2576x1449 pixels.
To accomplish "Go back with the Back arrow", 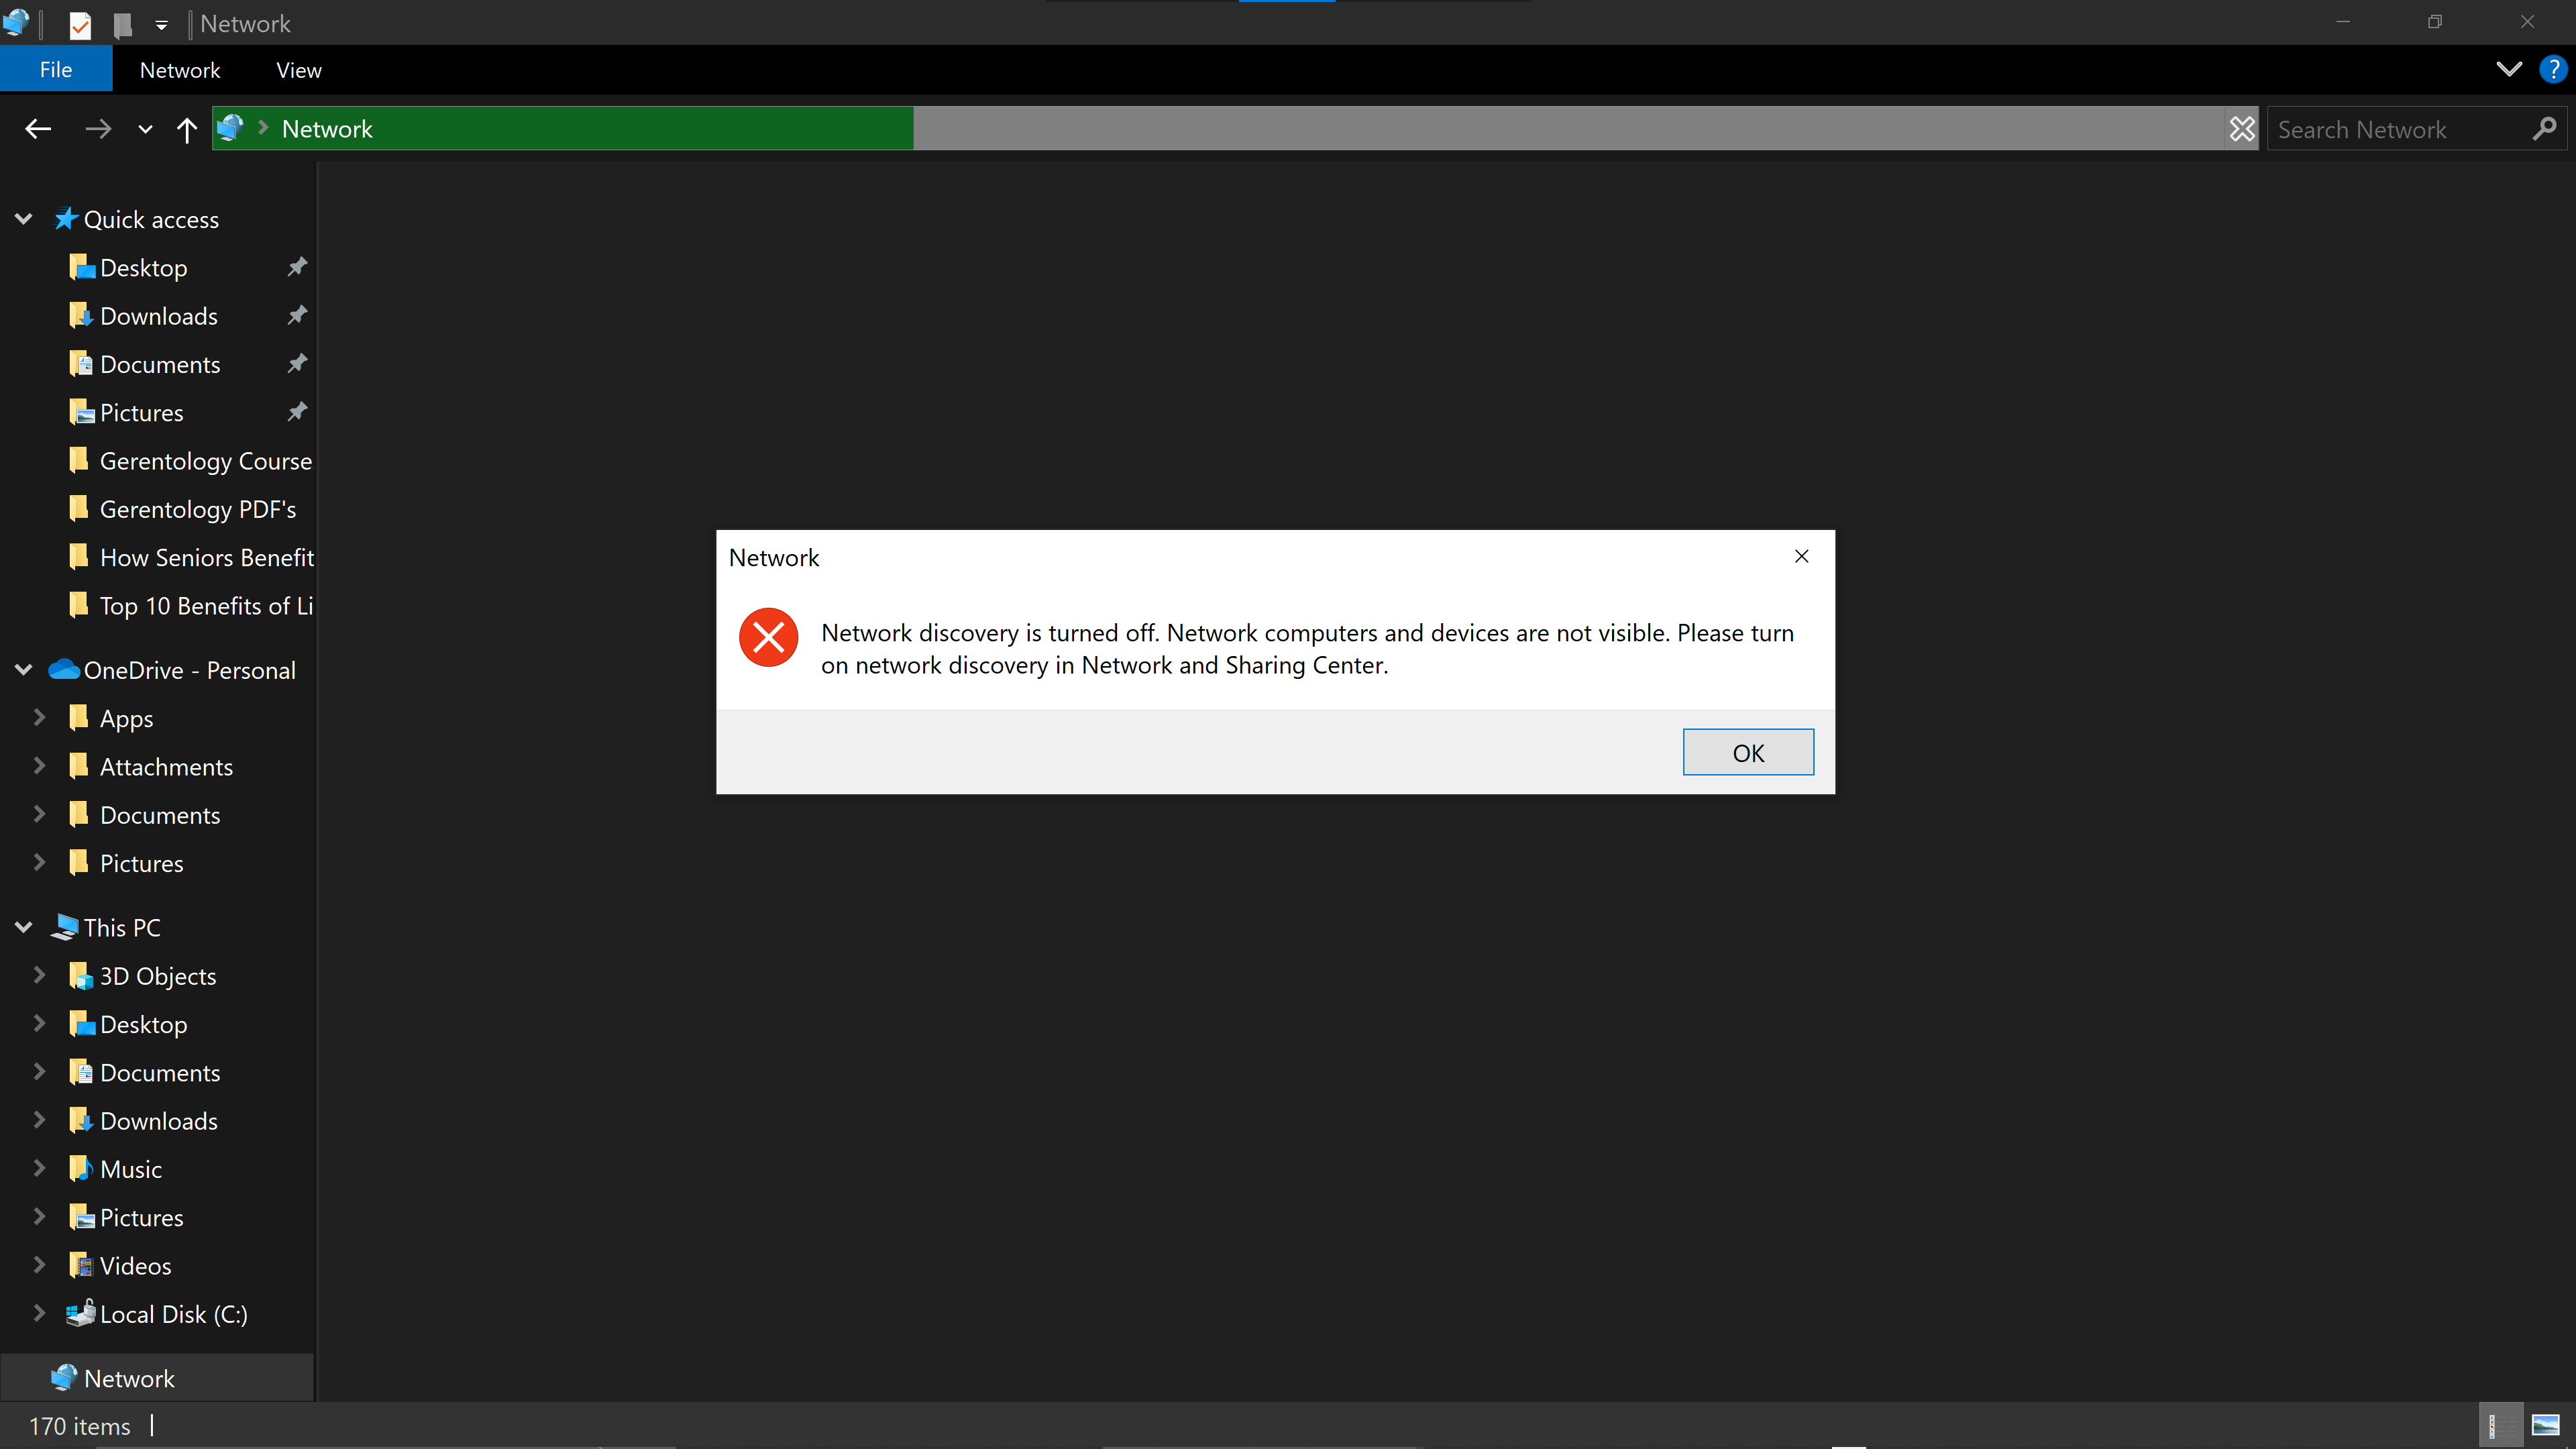I will click(38, 129).
